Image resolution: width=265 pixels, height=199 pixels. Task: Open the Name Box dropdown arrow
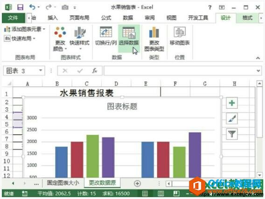(x=41, y=70)
